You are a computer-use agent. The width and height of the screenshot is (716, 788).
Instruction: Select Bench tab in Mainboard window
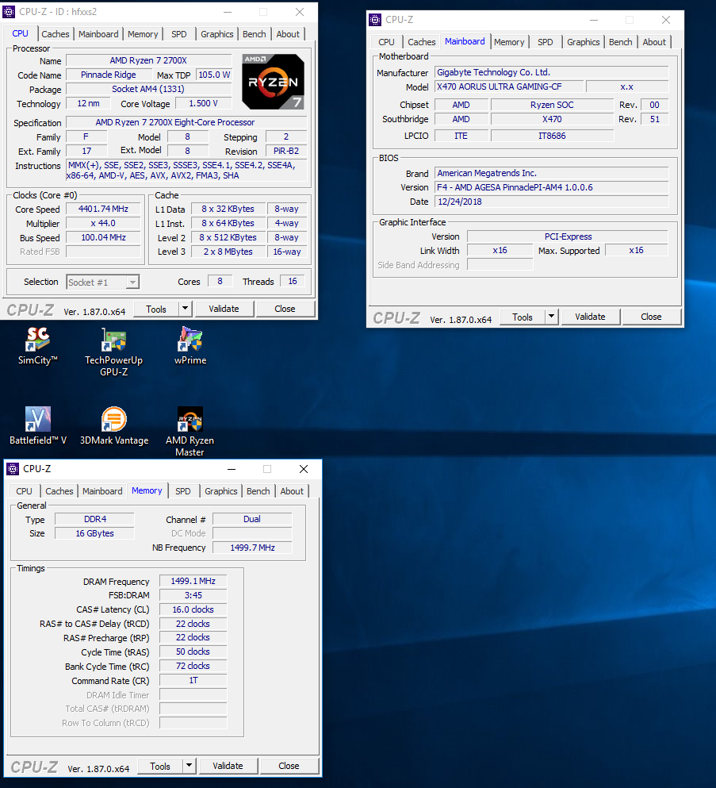click(x=621, y=42)
